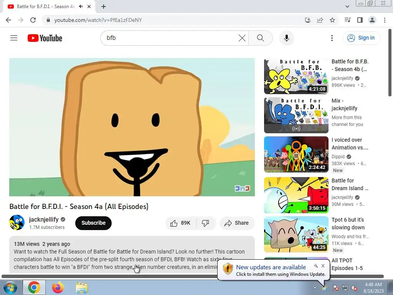Open the tab search chevron dropdown

(x=347, y=7)
